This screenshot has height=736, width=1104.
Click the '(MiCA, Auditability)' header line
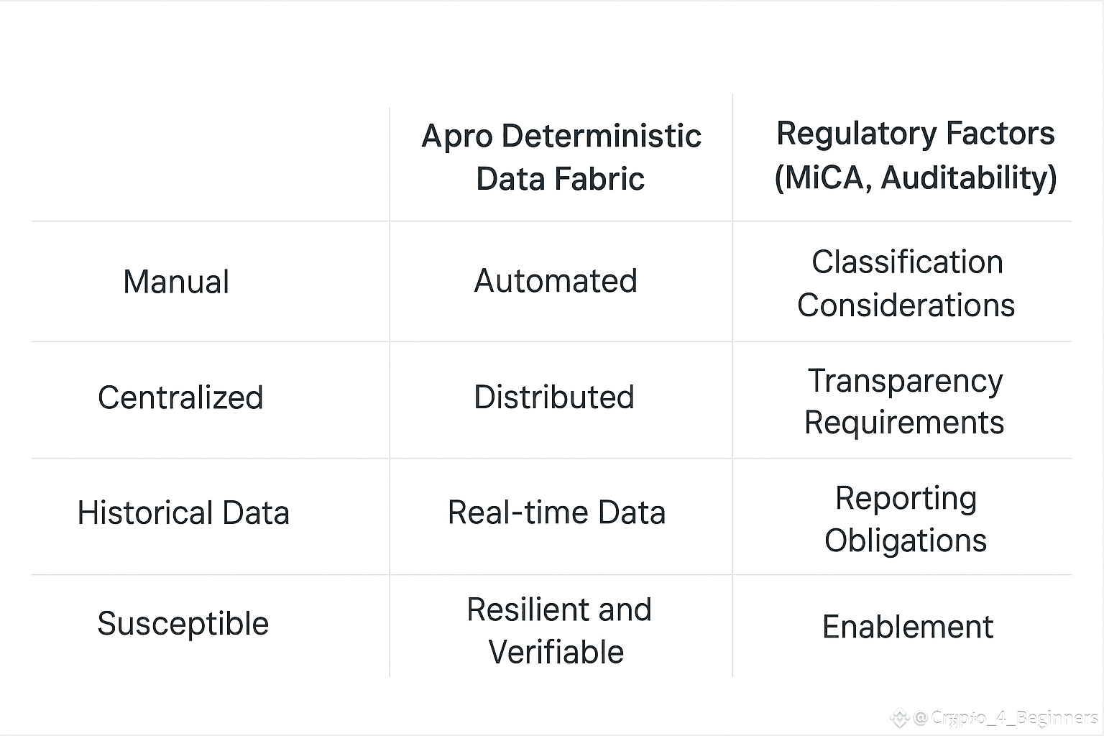[916, 178]
